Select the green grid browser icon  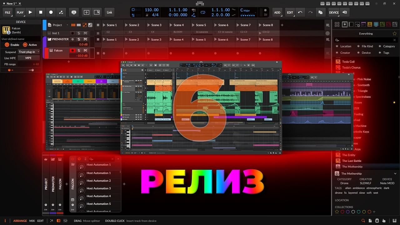coord(382,24)
